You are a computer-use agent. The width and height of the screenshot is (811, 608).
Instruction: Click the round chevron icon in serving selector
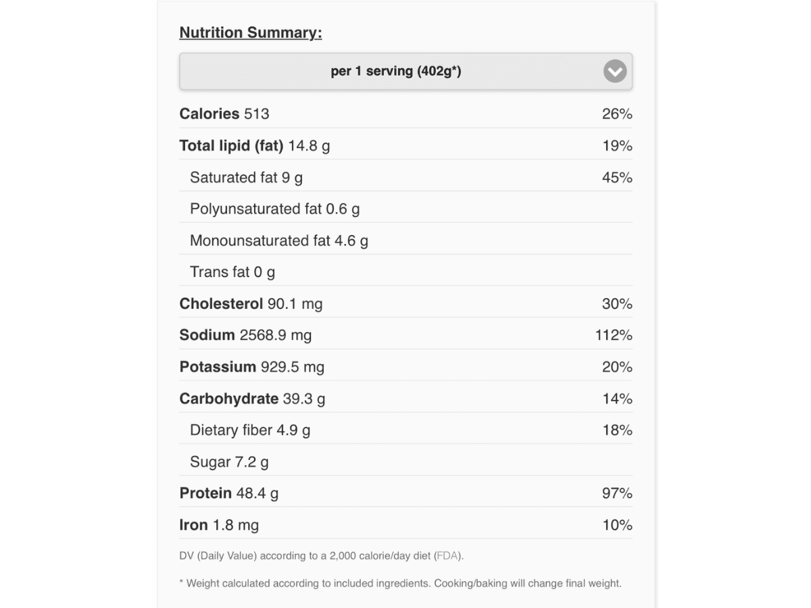tap(614, 71)
